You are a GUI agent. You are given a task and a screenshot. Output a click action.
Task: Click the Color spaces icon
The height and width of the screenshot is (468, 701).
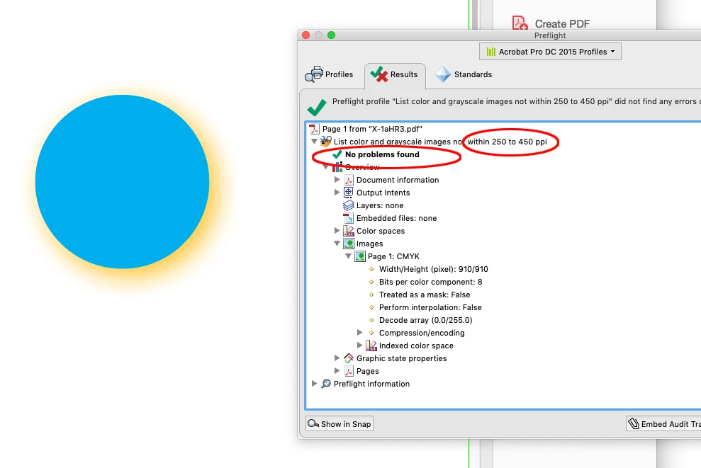[x=348, y=231]
